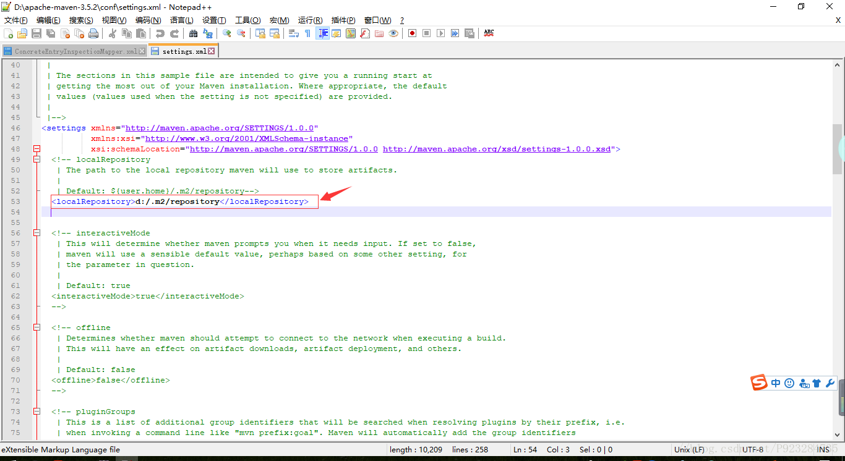Close the ConcreteEntryInspectionMapper.xml tab

pyautogui.click(x=142, y=51)
